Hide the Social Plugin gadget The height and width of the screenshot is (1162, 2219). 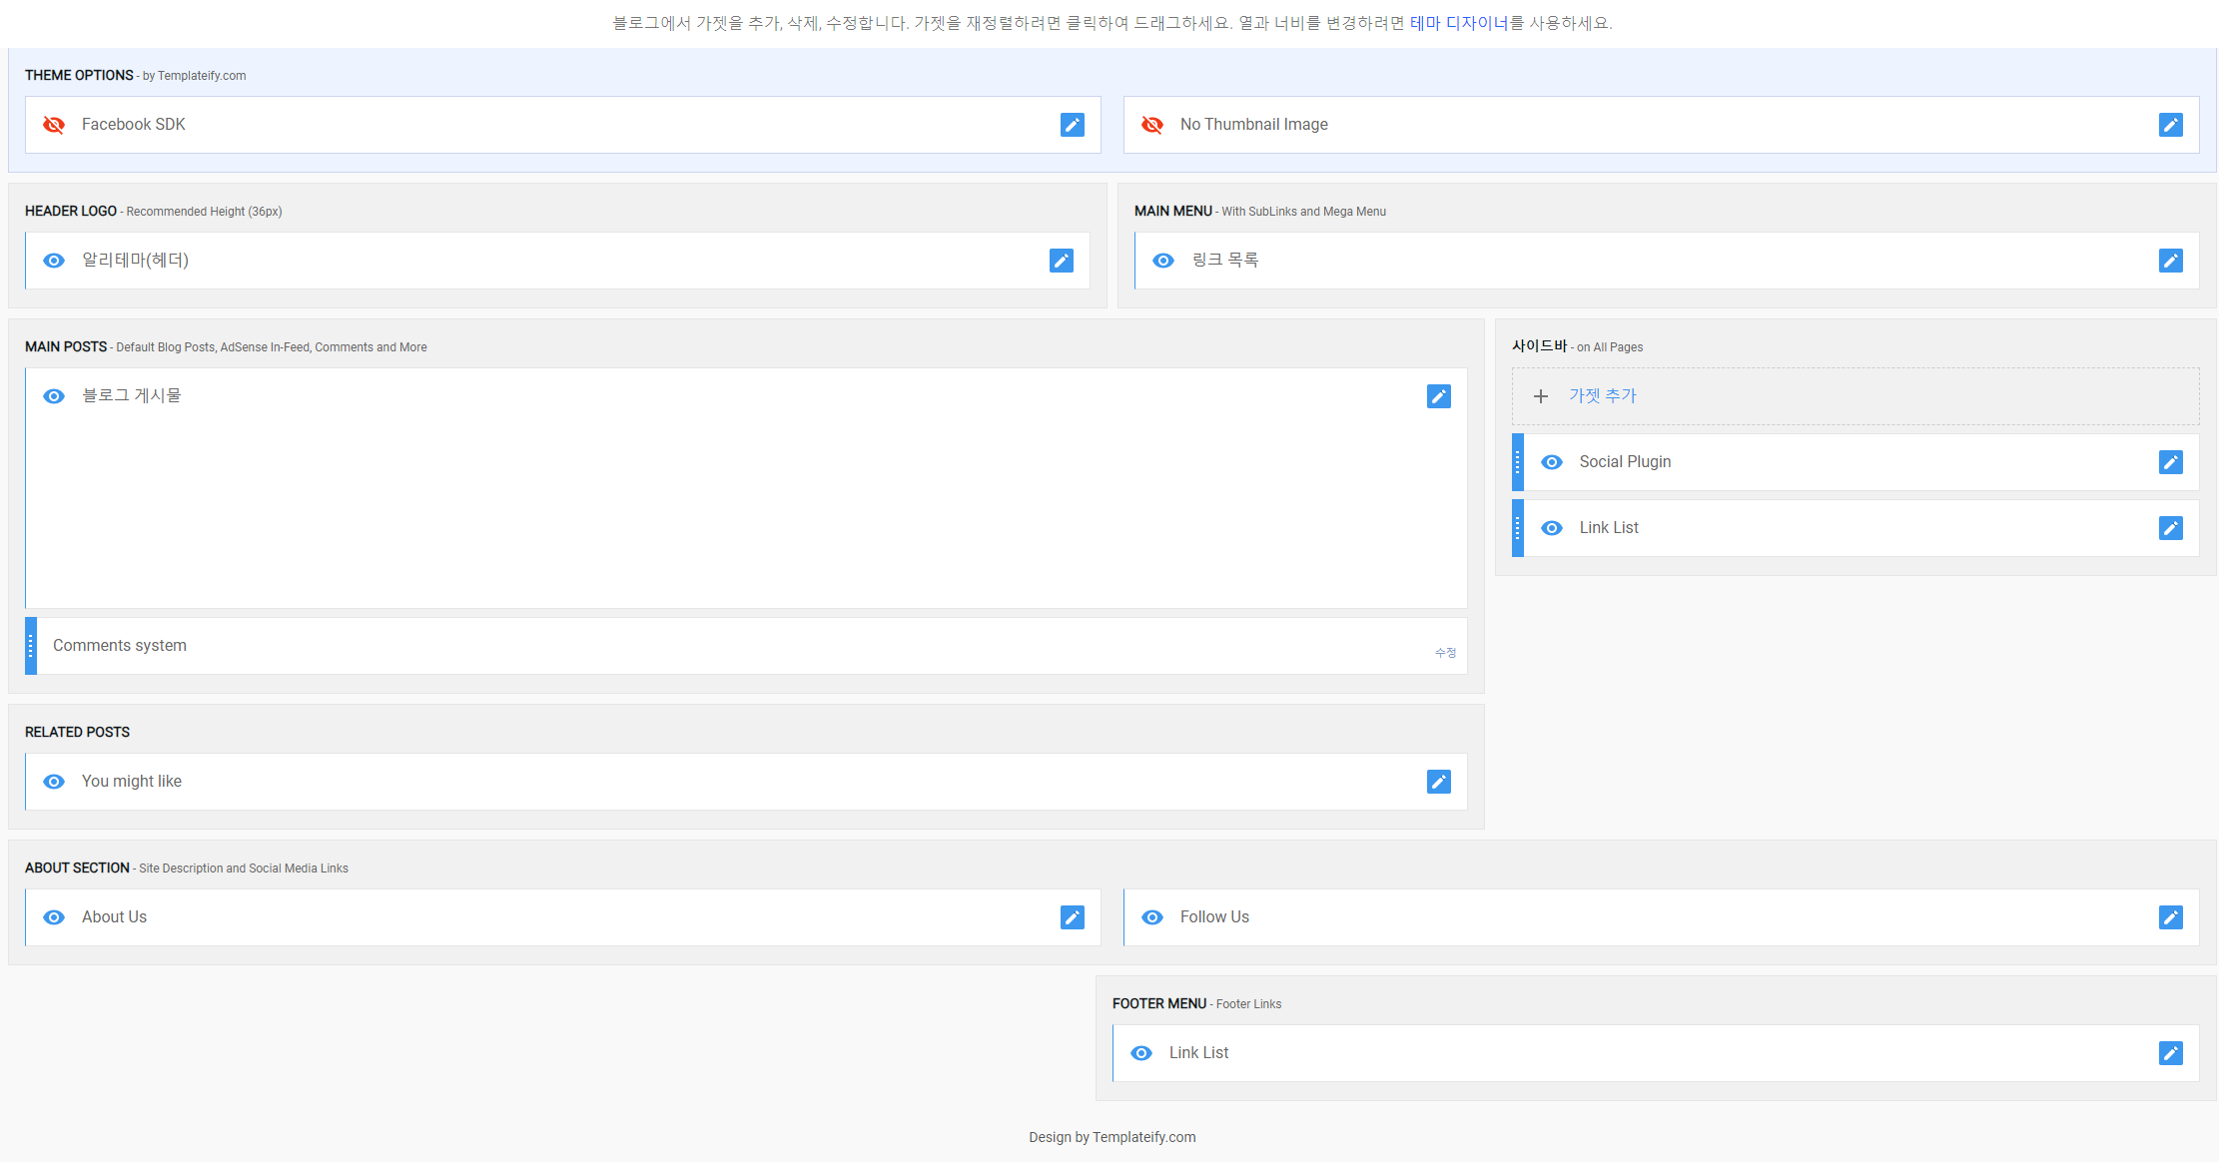[1552, 462]
